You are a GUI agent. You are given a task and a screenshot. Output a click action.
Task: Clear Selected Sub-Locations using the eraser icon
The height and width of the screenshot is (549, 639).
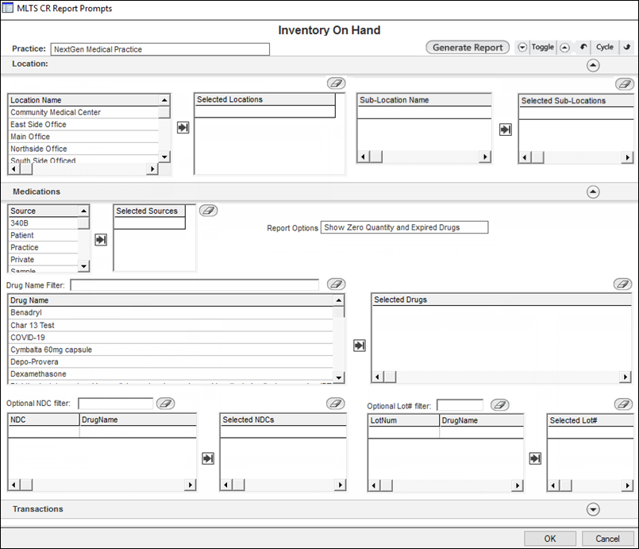[625, 84]
